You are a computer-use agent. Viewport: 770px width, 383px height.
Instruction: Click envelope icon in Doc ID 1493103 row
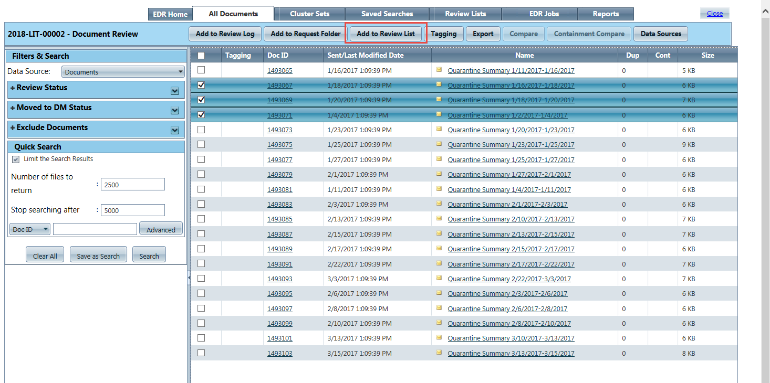coord(439,353)
